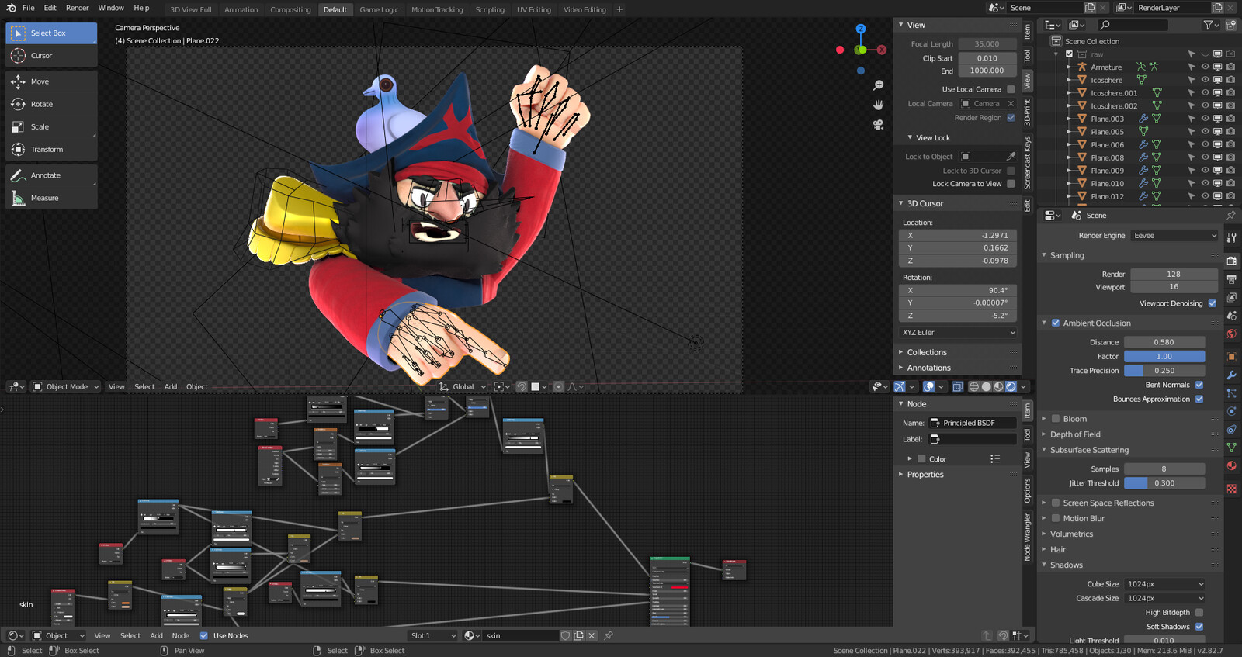The height and width of the screenshot is (657, 1242).
Task: Click the zoom magnifier viewport icon
Action: pos(878,85)
